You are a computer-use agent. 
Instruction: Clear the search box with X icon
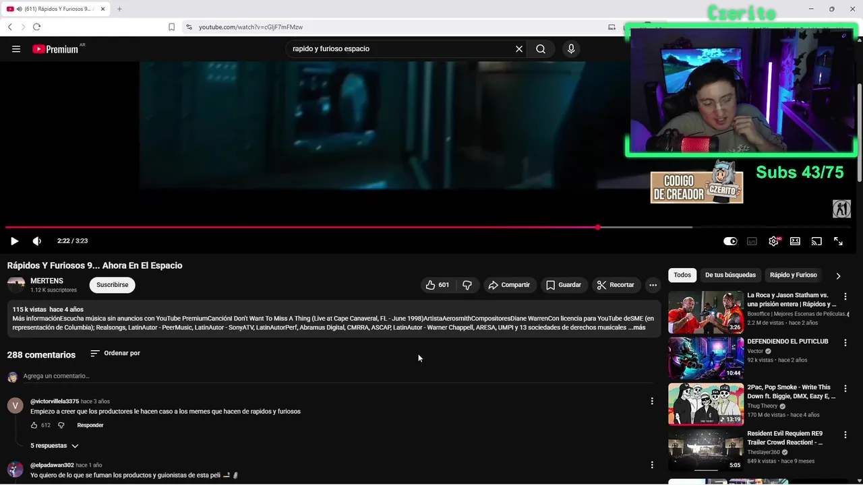coord(519,48)
